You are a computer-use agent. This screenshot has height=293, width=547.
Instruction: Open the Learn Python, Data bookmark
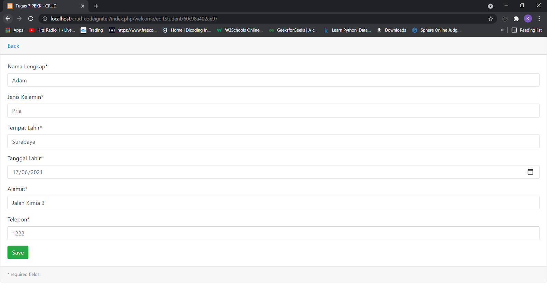(x=347, y=30)
